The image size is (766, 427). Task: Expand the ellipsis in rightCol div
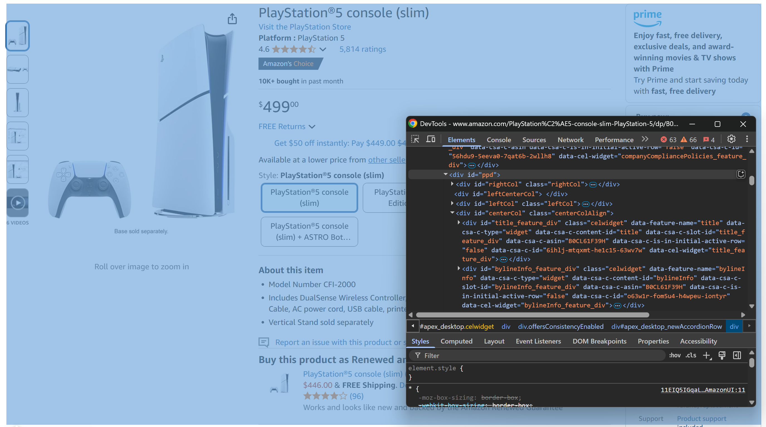[593, 185]
